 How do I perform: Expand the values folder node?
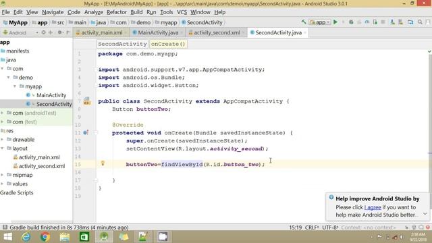click(x=2, y=184)
